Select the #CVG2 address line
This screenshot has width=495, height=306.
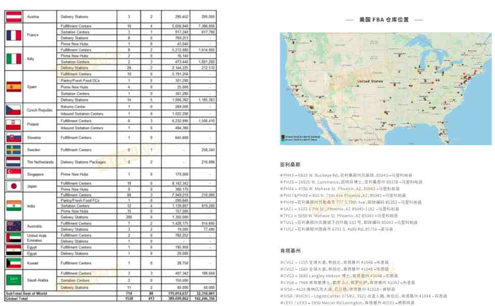[334, 269]
